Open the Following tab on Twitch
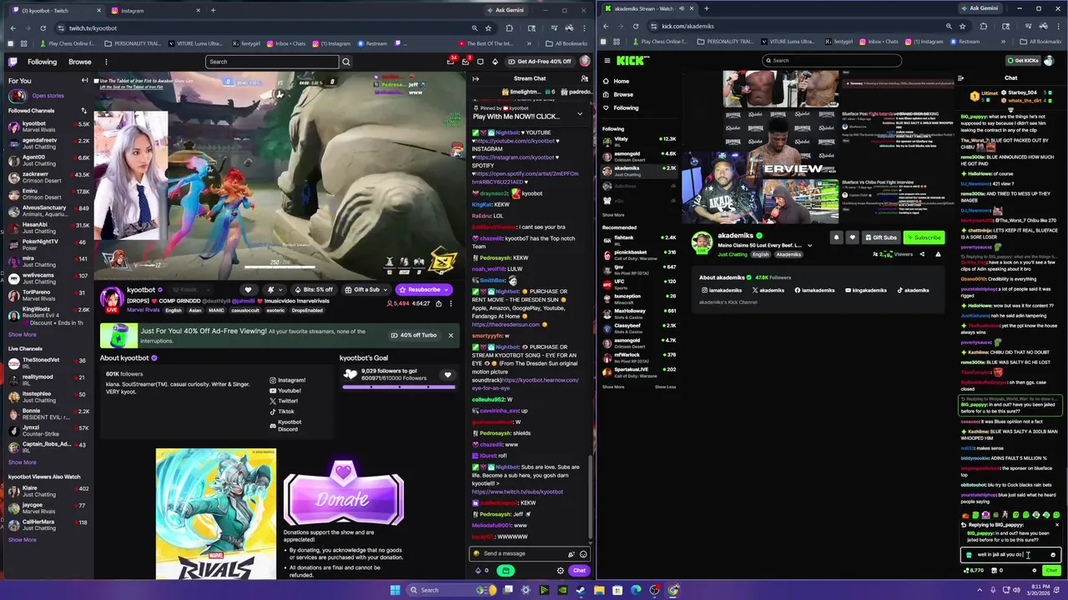The image size is (1068, 600). tap(42, 62)
